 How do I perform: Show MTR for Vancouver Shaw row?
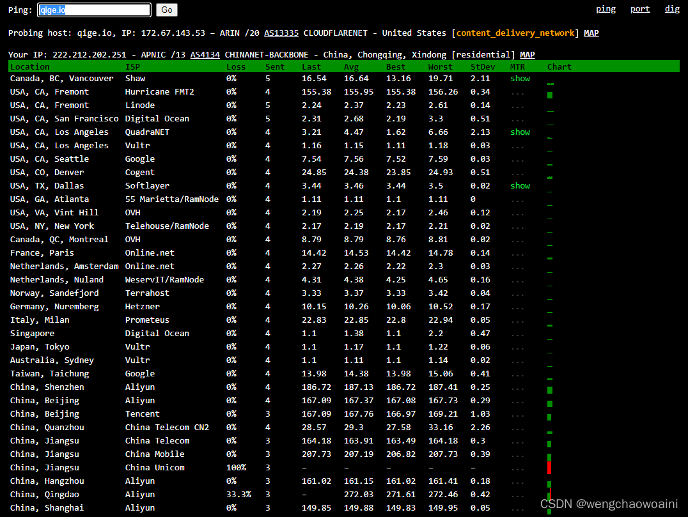pos(520,79)
